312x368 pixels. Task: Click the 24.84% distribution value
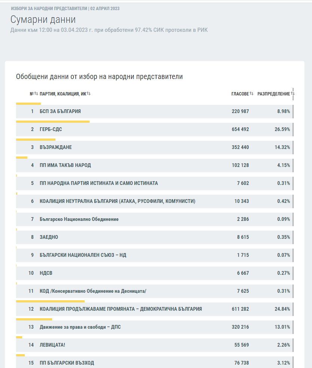tap(282, 309)
